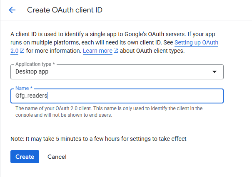Screen dimensions: 252x177
Task: Click the dropdown arrow beside Desktop app
Action: 214,71
